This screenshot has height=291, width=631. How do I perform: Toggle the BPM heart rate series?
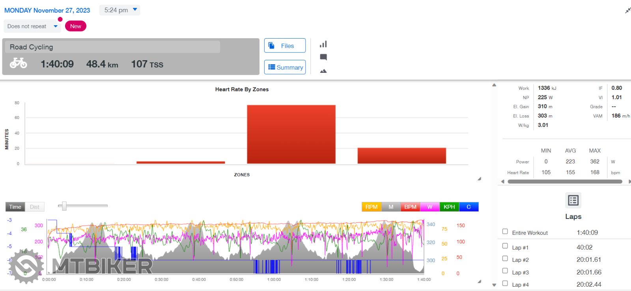coord(410,207)
